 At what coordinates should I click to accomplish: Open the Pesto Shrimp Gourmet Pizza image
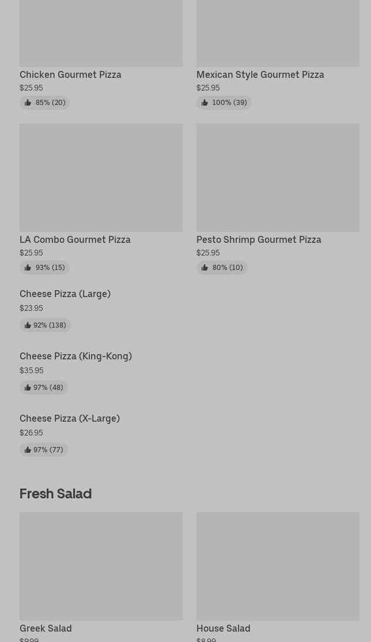pyautogui.click(x=278, y=177)
